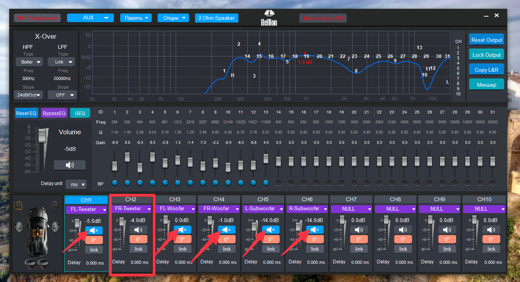Toggle BP bypass dot for band 1
Image resolution: width=520 pixels, height=282 pixels.
pyautogui.click(x=115, y=183)
